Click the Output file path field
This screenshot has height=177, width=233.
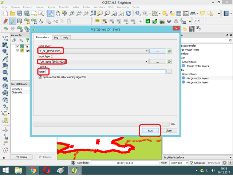point(102,72)
